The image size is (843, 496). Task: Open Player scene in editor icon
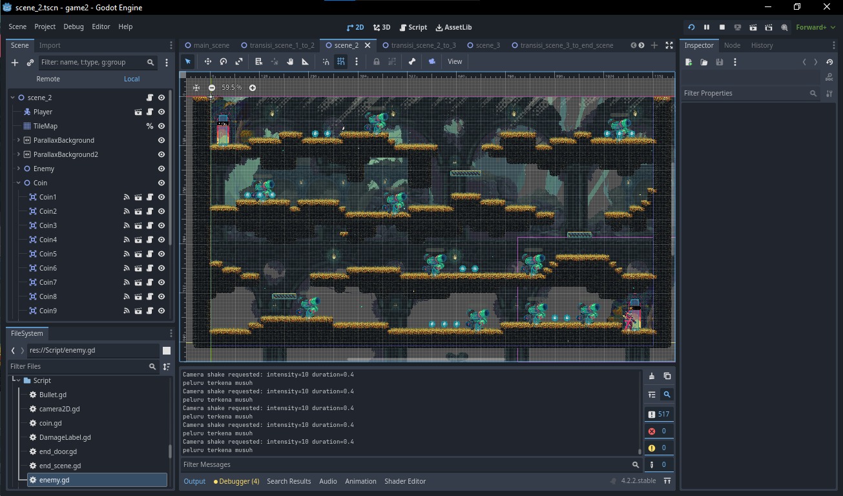pyautogui.click(x=138, y=112)
